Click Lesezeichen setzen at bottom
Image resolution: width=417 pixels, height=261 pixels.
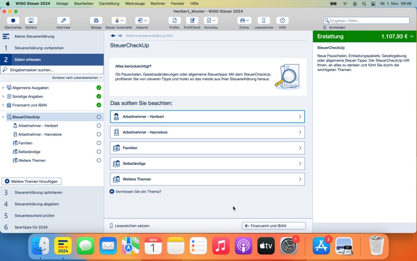click(129, 226)
